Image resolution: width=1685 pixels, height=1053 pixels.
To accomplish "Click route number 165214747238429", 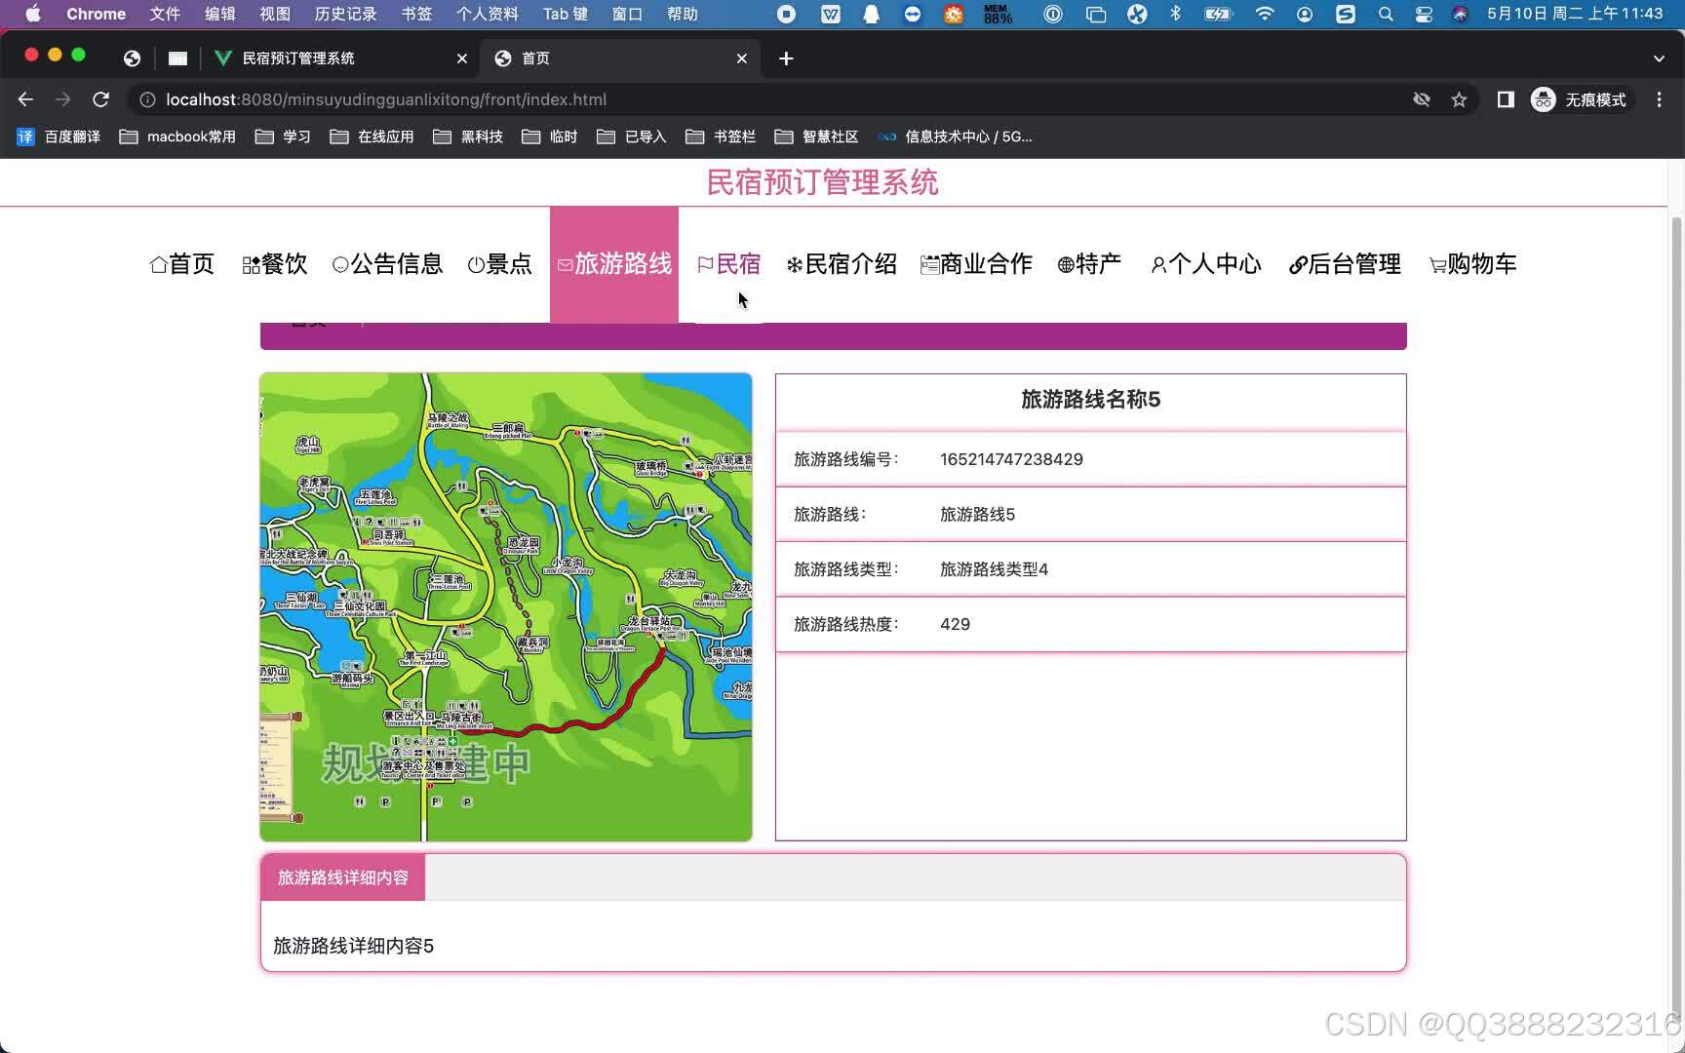I will (1011, 459).
